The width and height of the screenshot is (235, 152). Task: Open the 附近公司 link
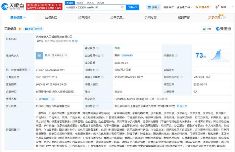182,106
